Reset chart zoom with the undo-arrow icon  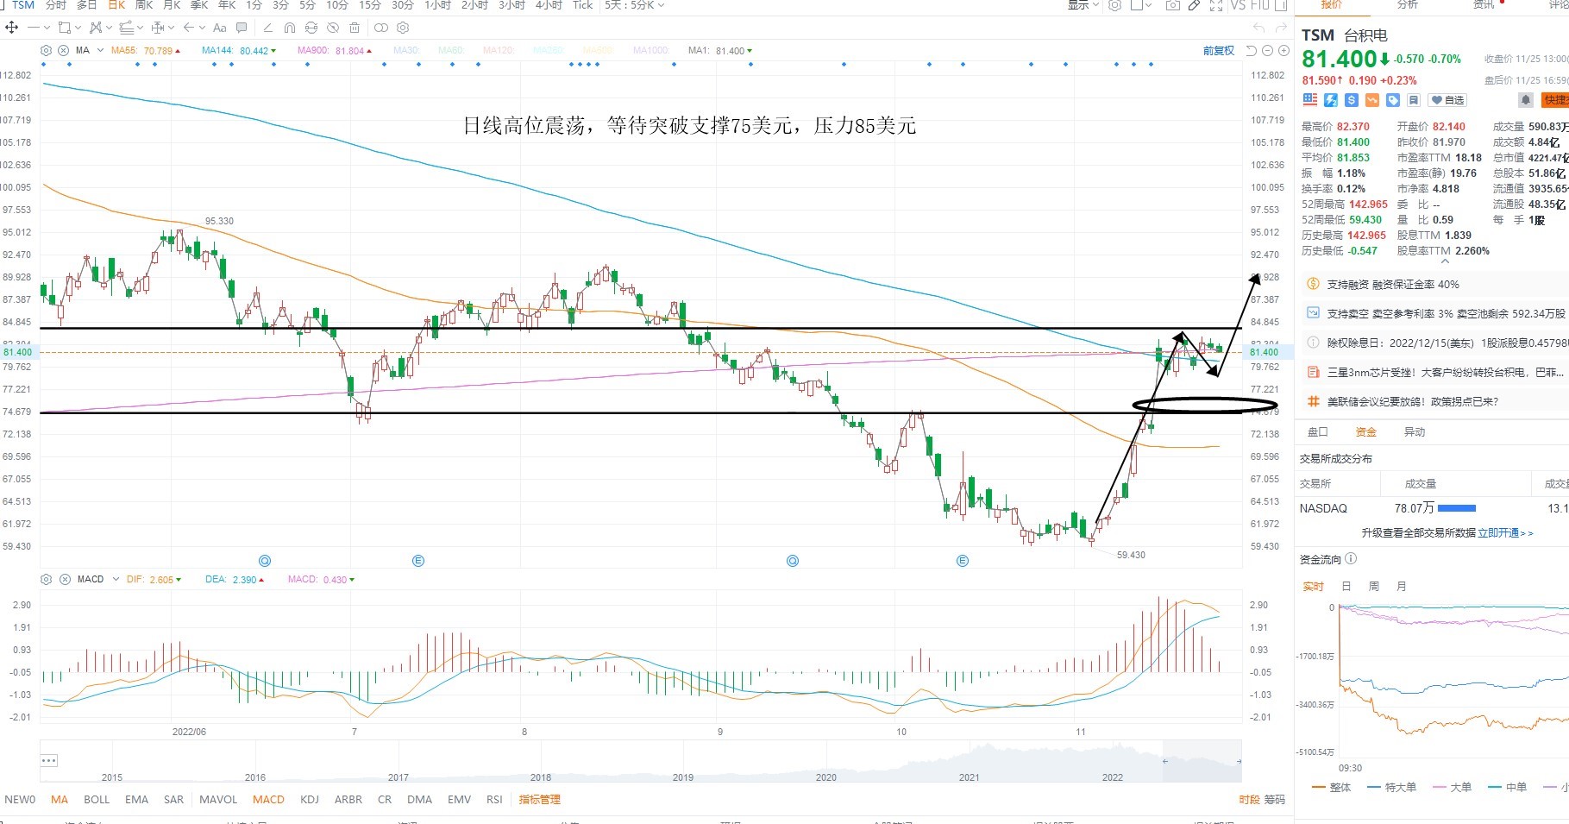pos(1252,51)
